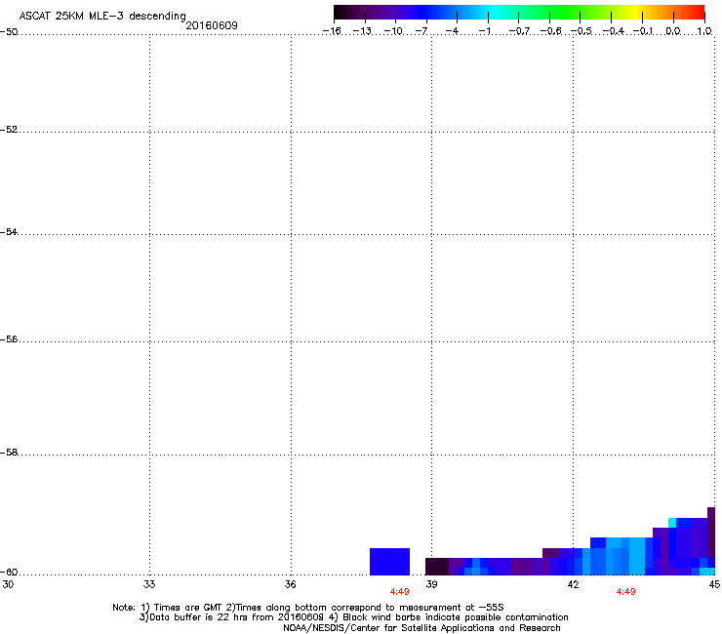This screenshot has height=634, width=722.
Task: Click the -0.1 color scale label
Action: tap(643, 31)
